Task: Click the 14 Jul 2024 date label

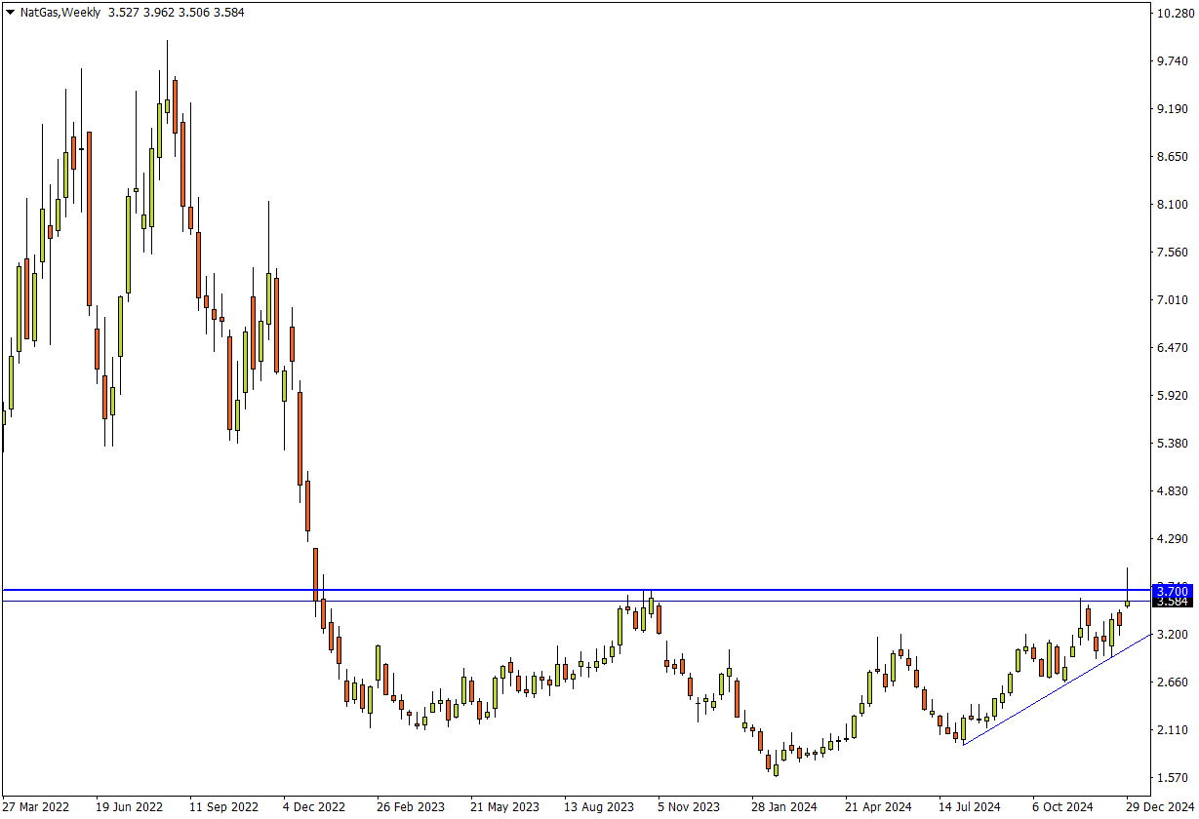Action: pyautogui.click(x=970, y=807)
